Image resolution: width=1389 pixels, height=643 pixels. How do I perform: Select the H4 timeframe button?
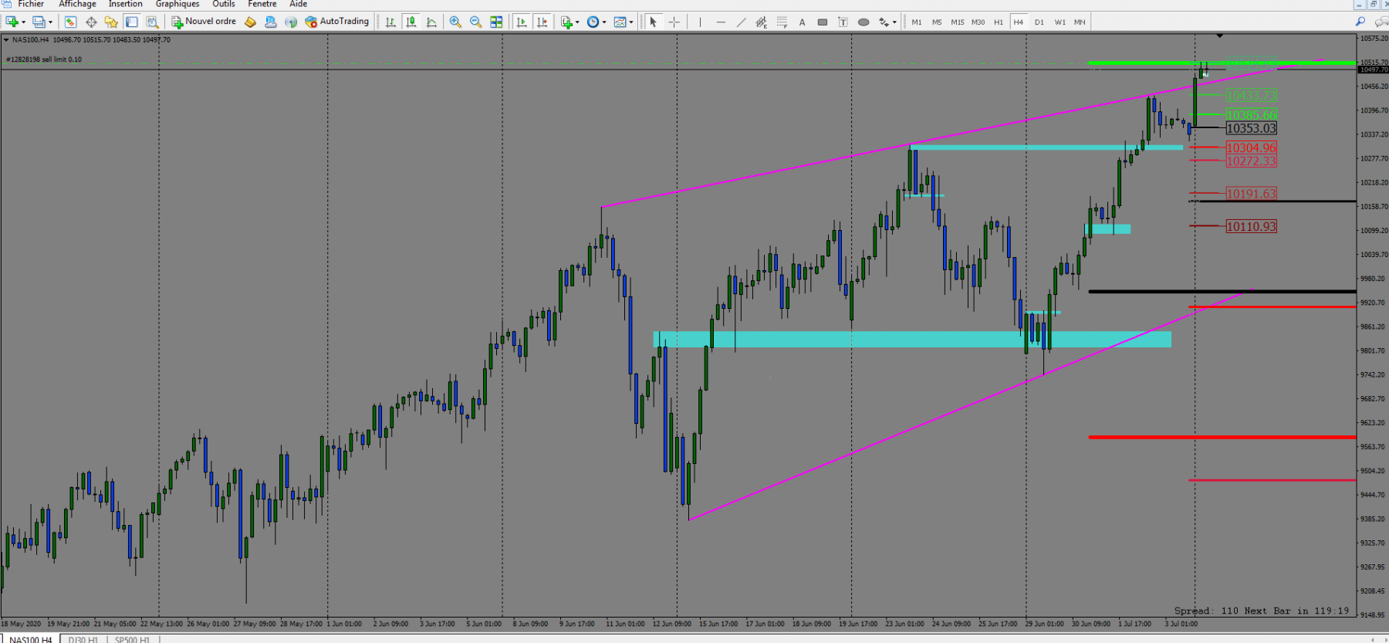pos(1019,22)
